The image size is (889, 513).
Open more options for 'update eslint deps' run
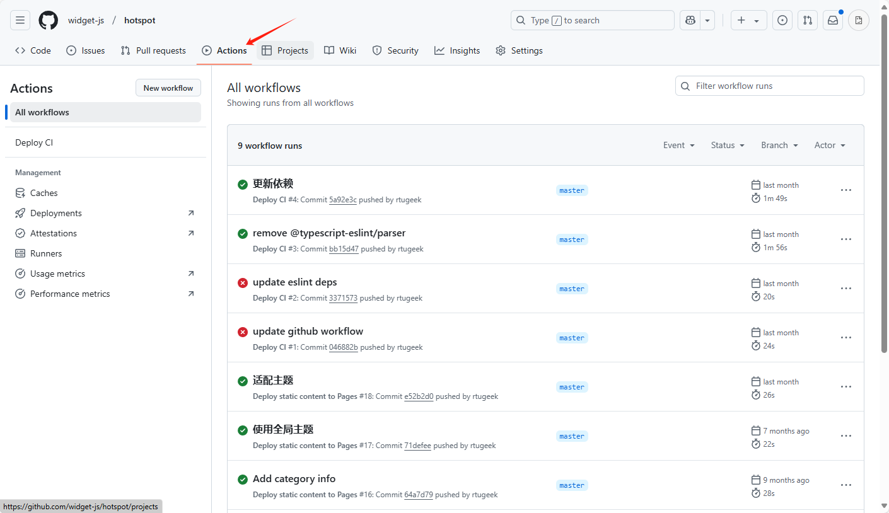click(846, 288)
